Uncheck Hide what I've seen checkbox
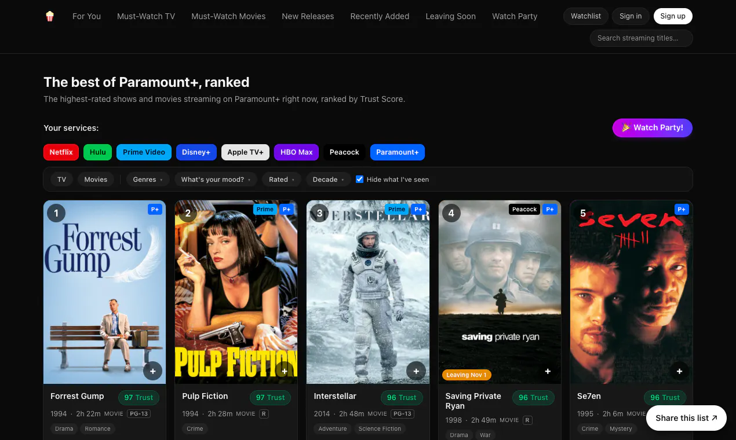 [359, 179]
